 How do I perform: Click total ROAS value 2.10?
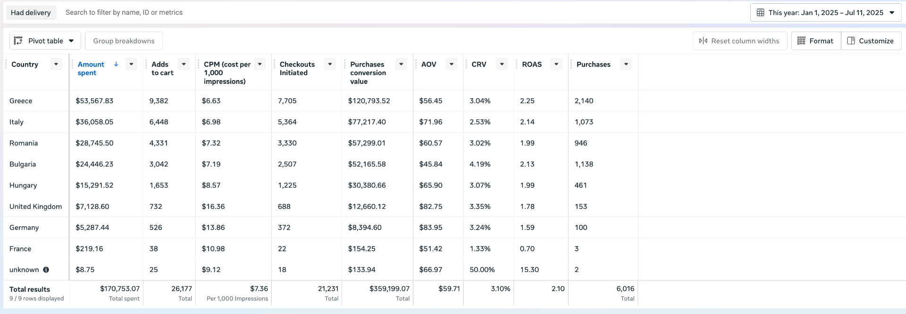tap(558, 289)
